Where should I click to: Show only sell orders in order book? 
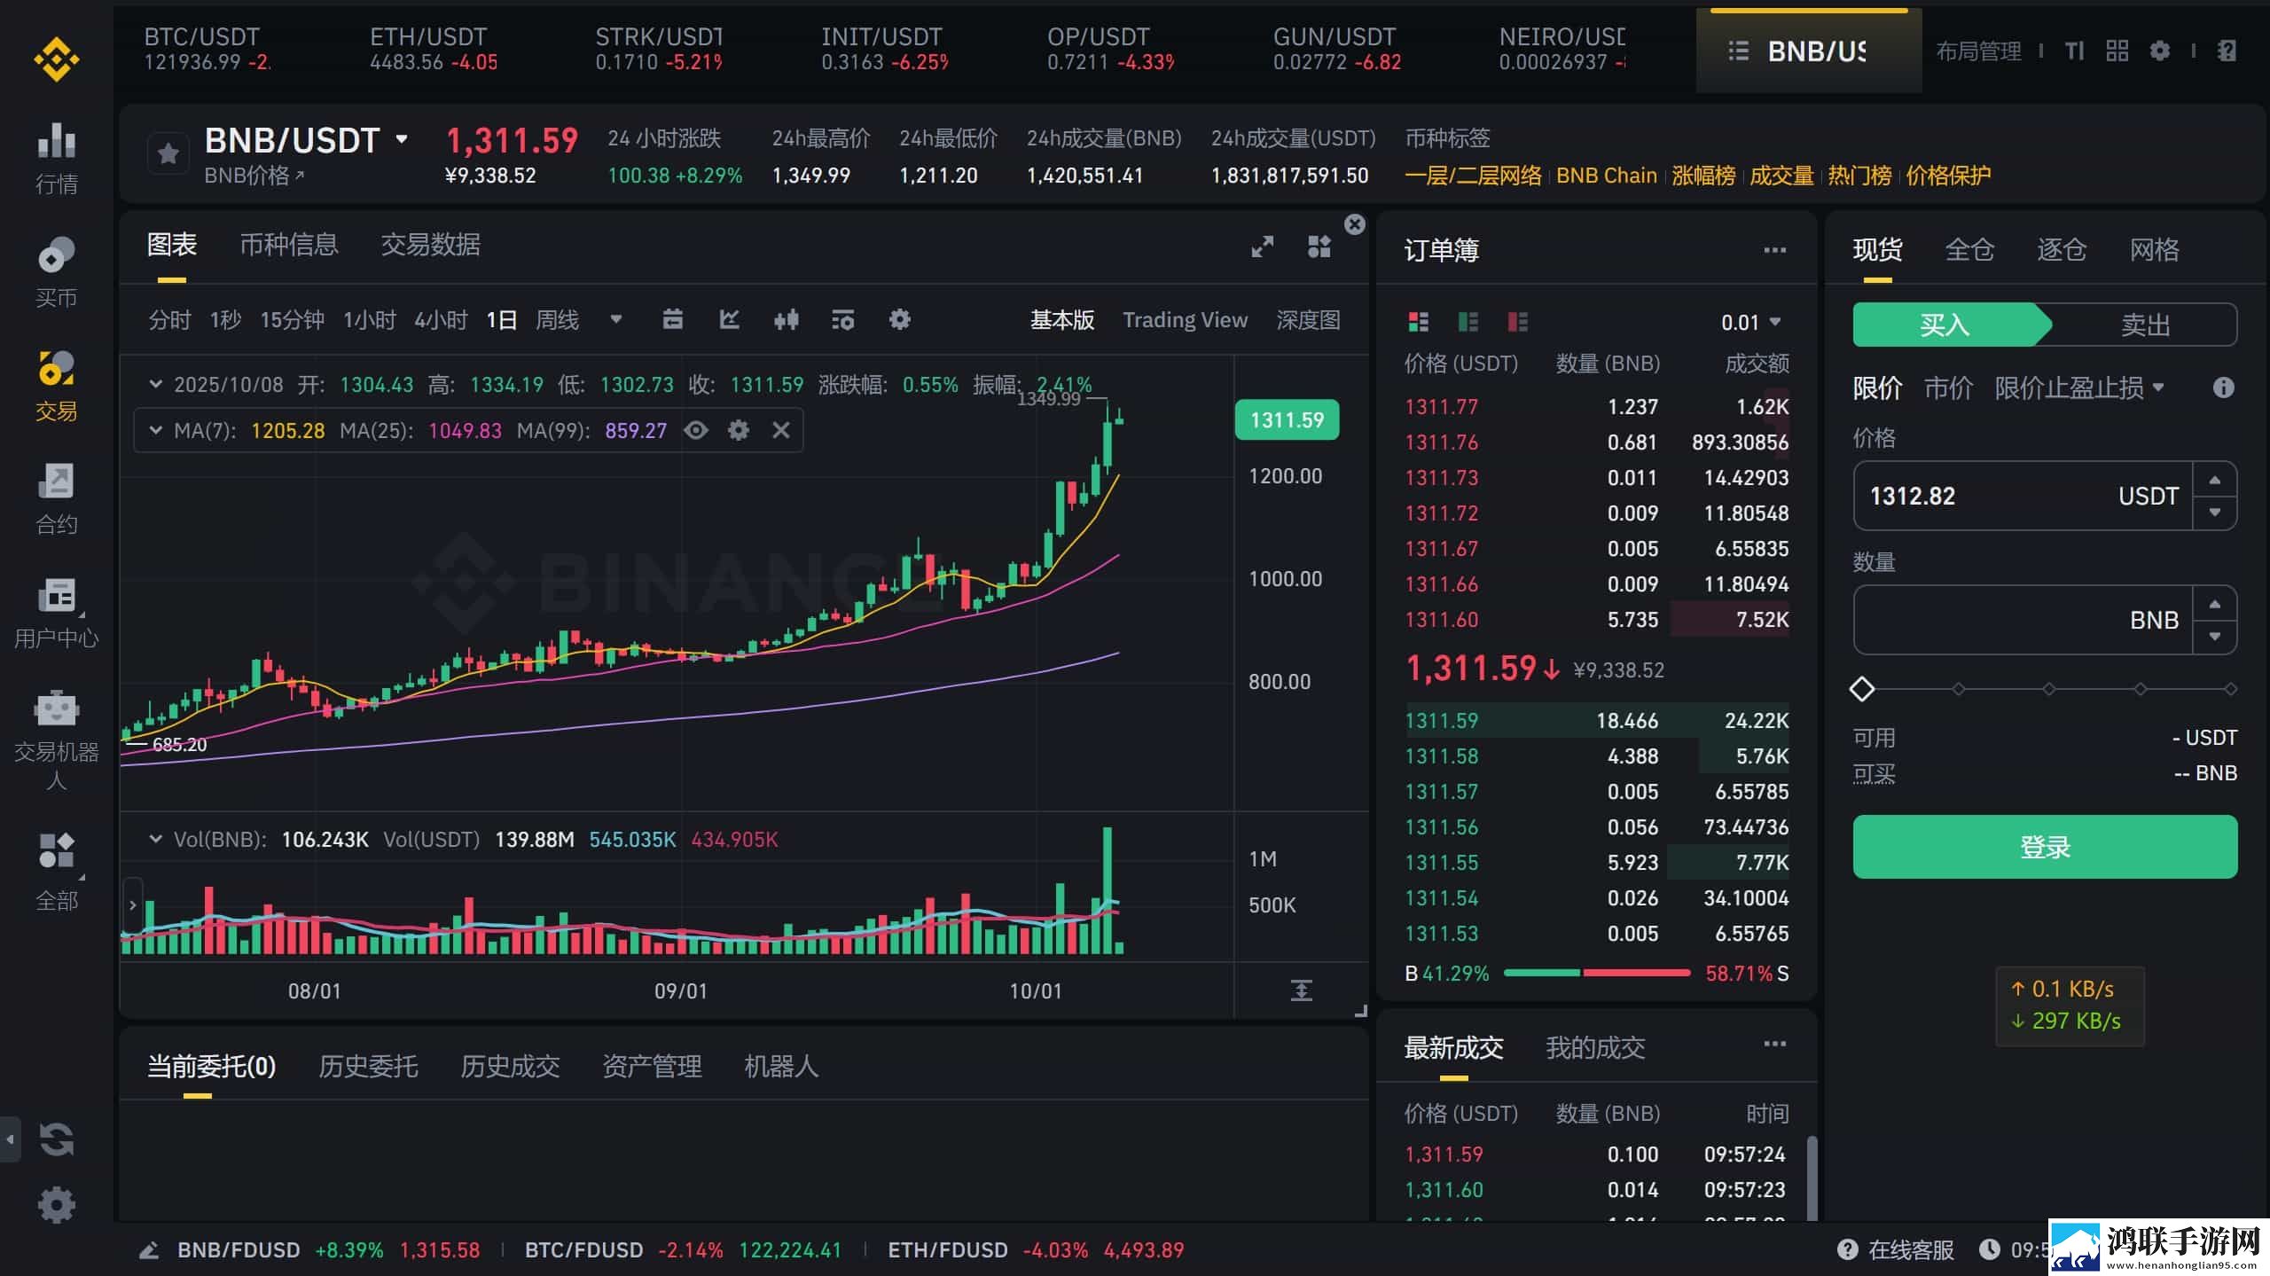(1518, 322)
